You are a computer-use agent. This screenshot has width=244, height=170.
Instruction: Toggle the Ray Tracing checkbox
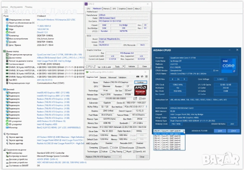tap(111, 151)
